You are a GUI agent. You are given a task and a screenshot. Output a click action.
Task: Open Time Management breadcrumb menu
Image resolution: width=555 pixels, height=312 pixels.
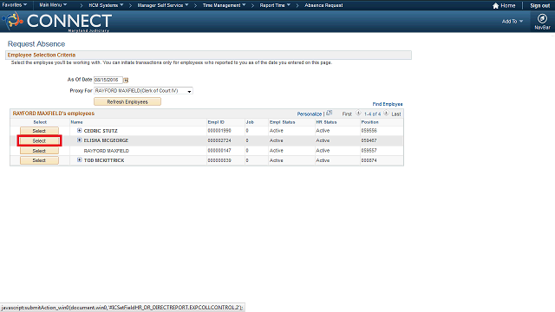224,5
